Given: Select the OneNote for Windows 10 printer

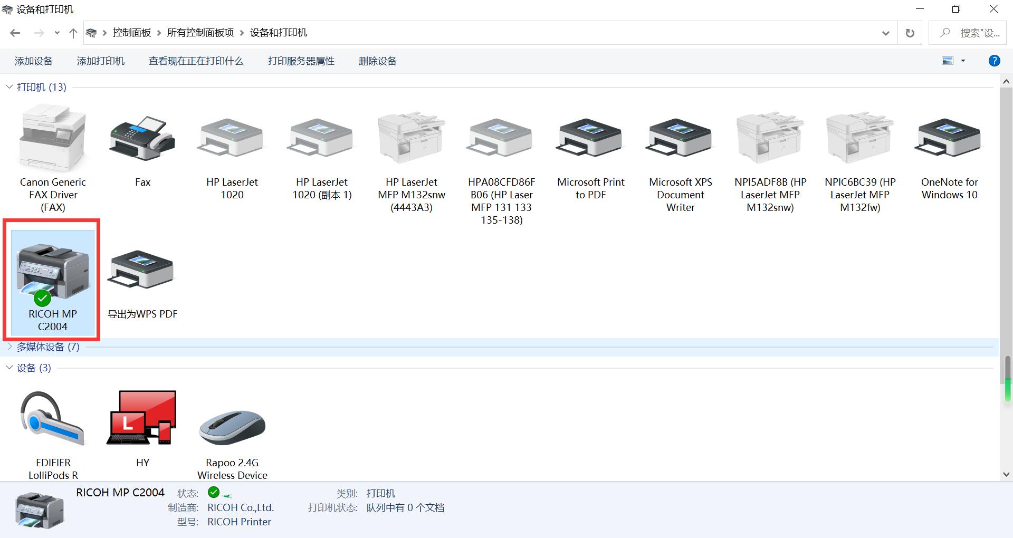Looking at the screenshot, I should click(948, 138).
